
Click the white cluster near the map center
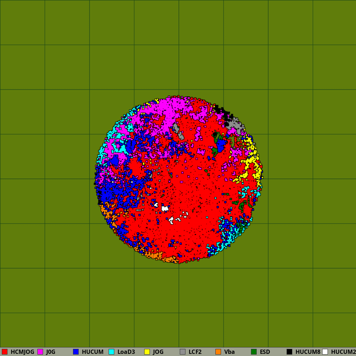165,208
